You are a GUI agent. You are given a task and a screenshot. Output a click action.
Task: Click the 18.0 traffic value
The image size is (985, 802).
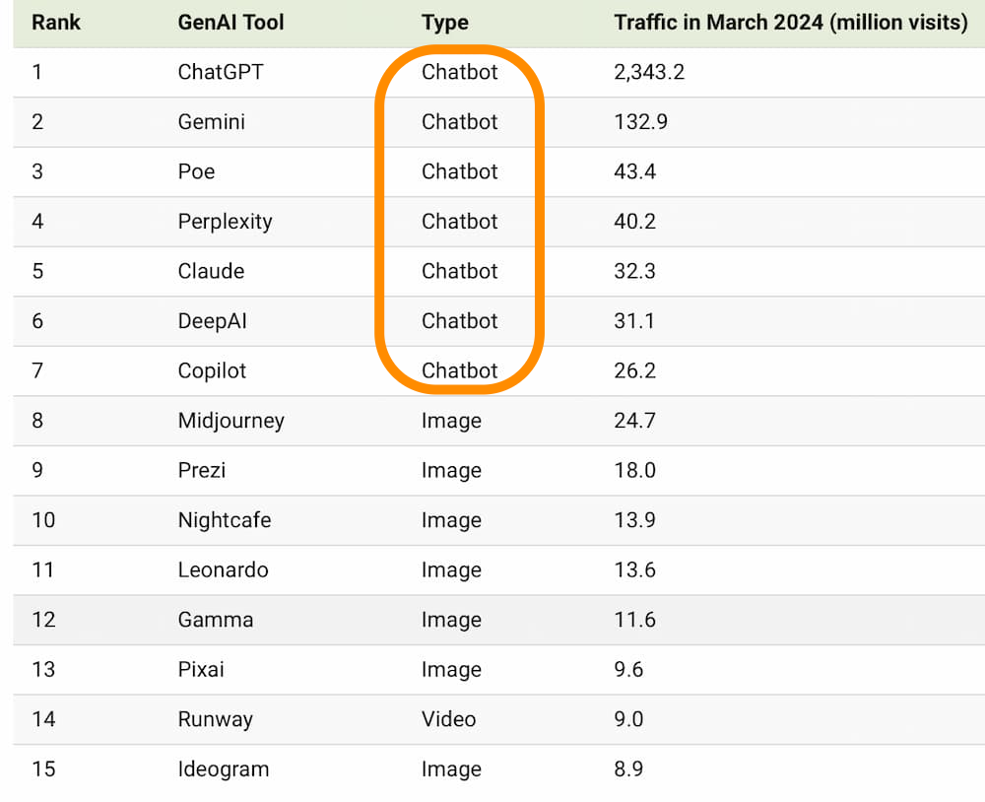click(635, 470)
